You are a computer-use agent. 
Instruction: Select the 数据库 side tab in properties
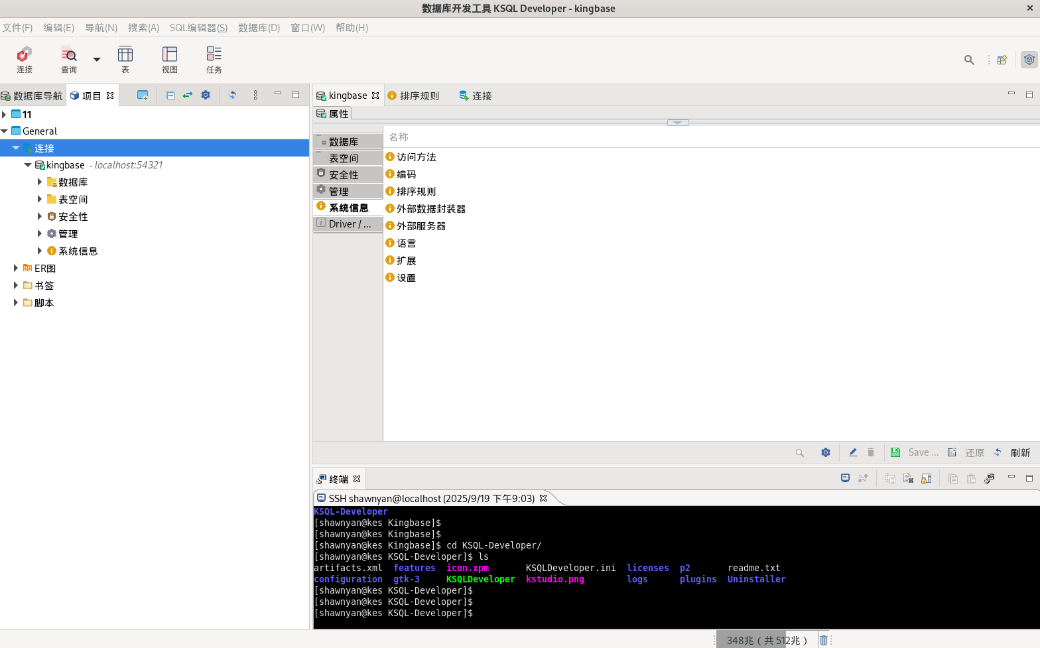348,141
